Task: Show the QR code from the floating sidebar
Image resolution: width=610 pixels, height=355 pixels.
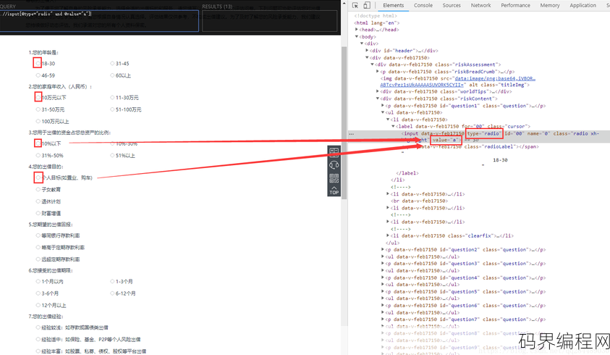Action: click(334, 178)
